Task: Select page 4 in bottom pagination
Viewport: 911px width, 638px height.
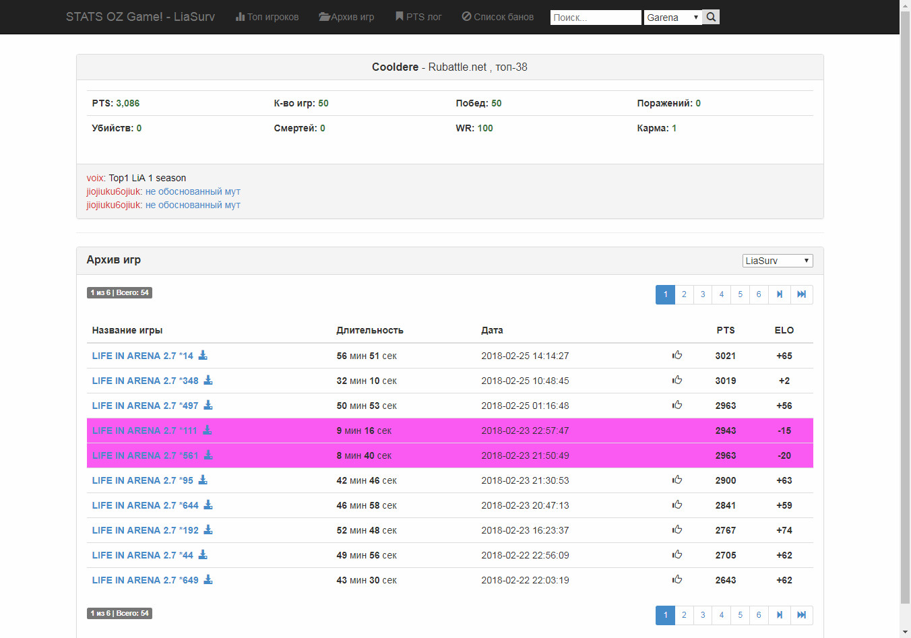Action: pyautogui.click(x=722, y=615)
